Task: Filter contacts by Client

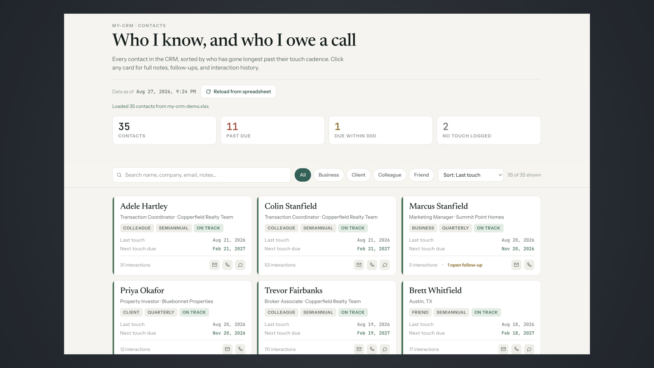Action: [358, 175]
